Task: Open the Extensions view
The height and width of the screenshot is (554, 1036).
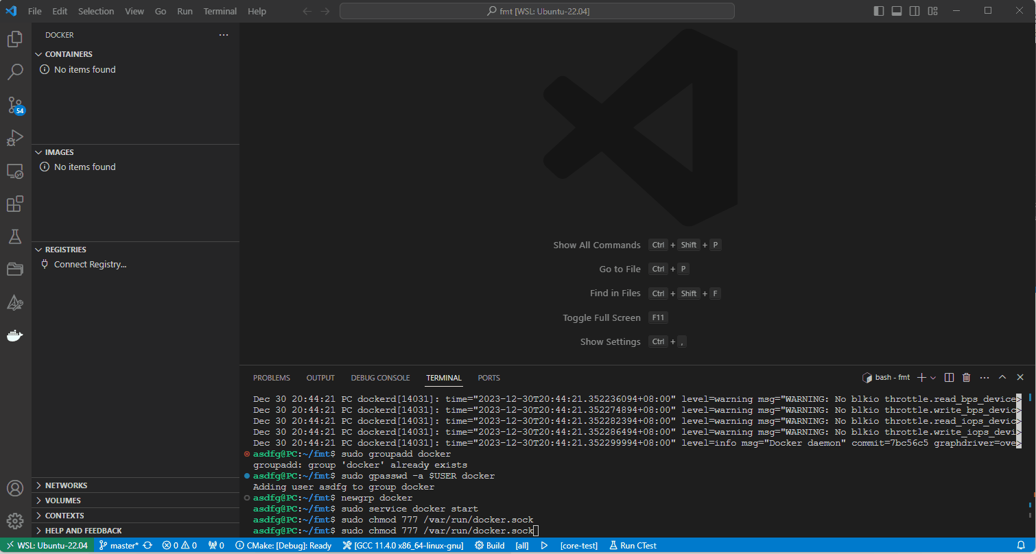Action: point(15,204)
